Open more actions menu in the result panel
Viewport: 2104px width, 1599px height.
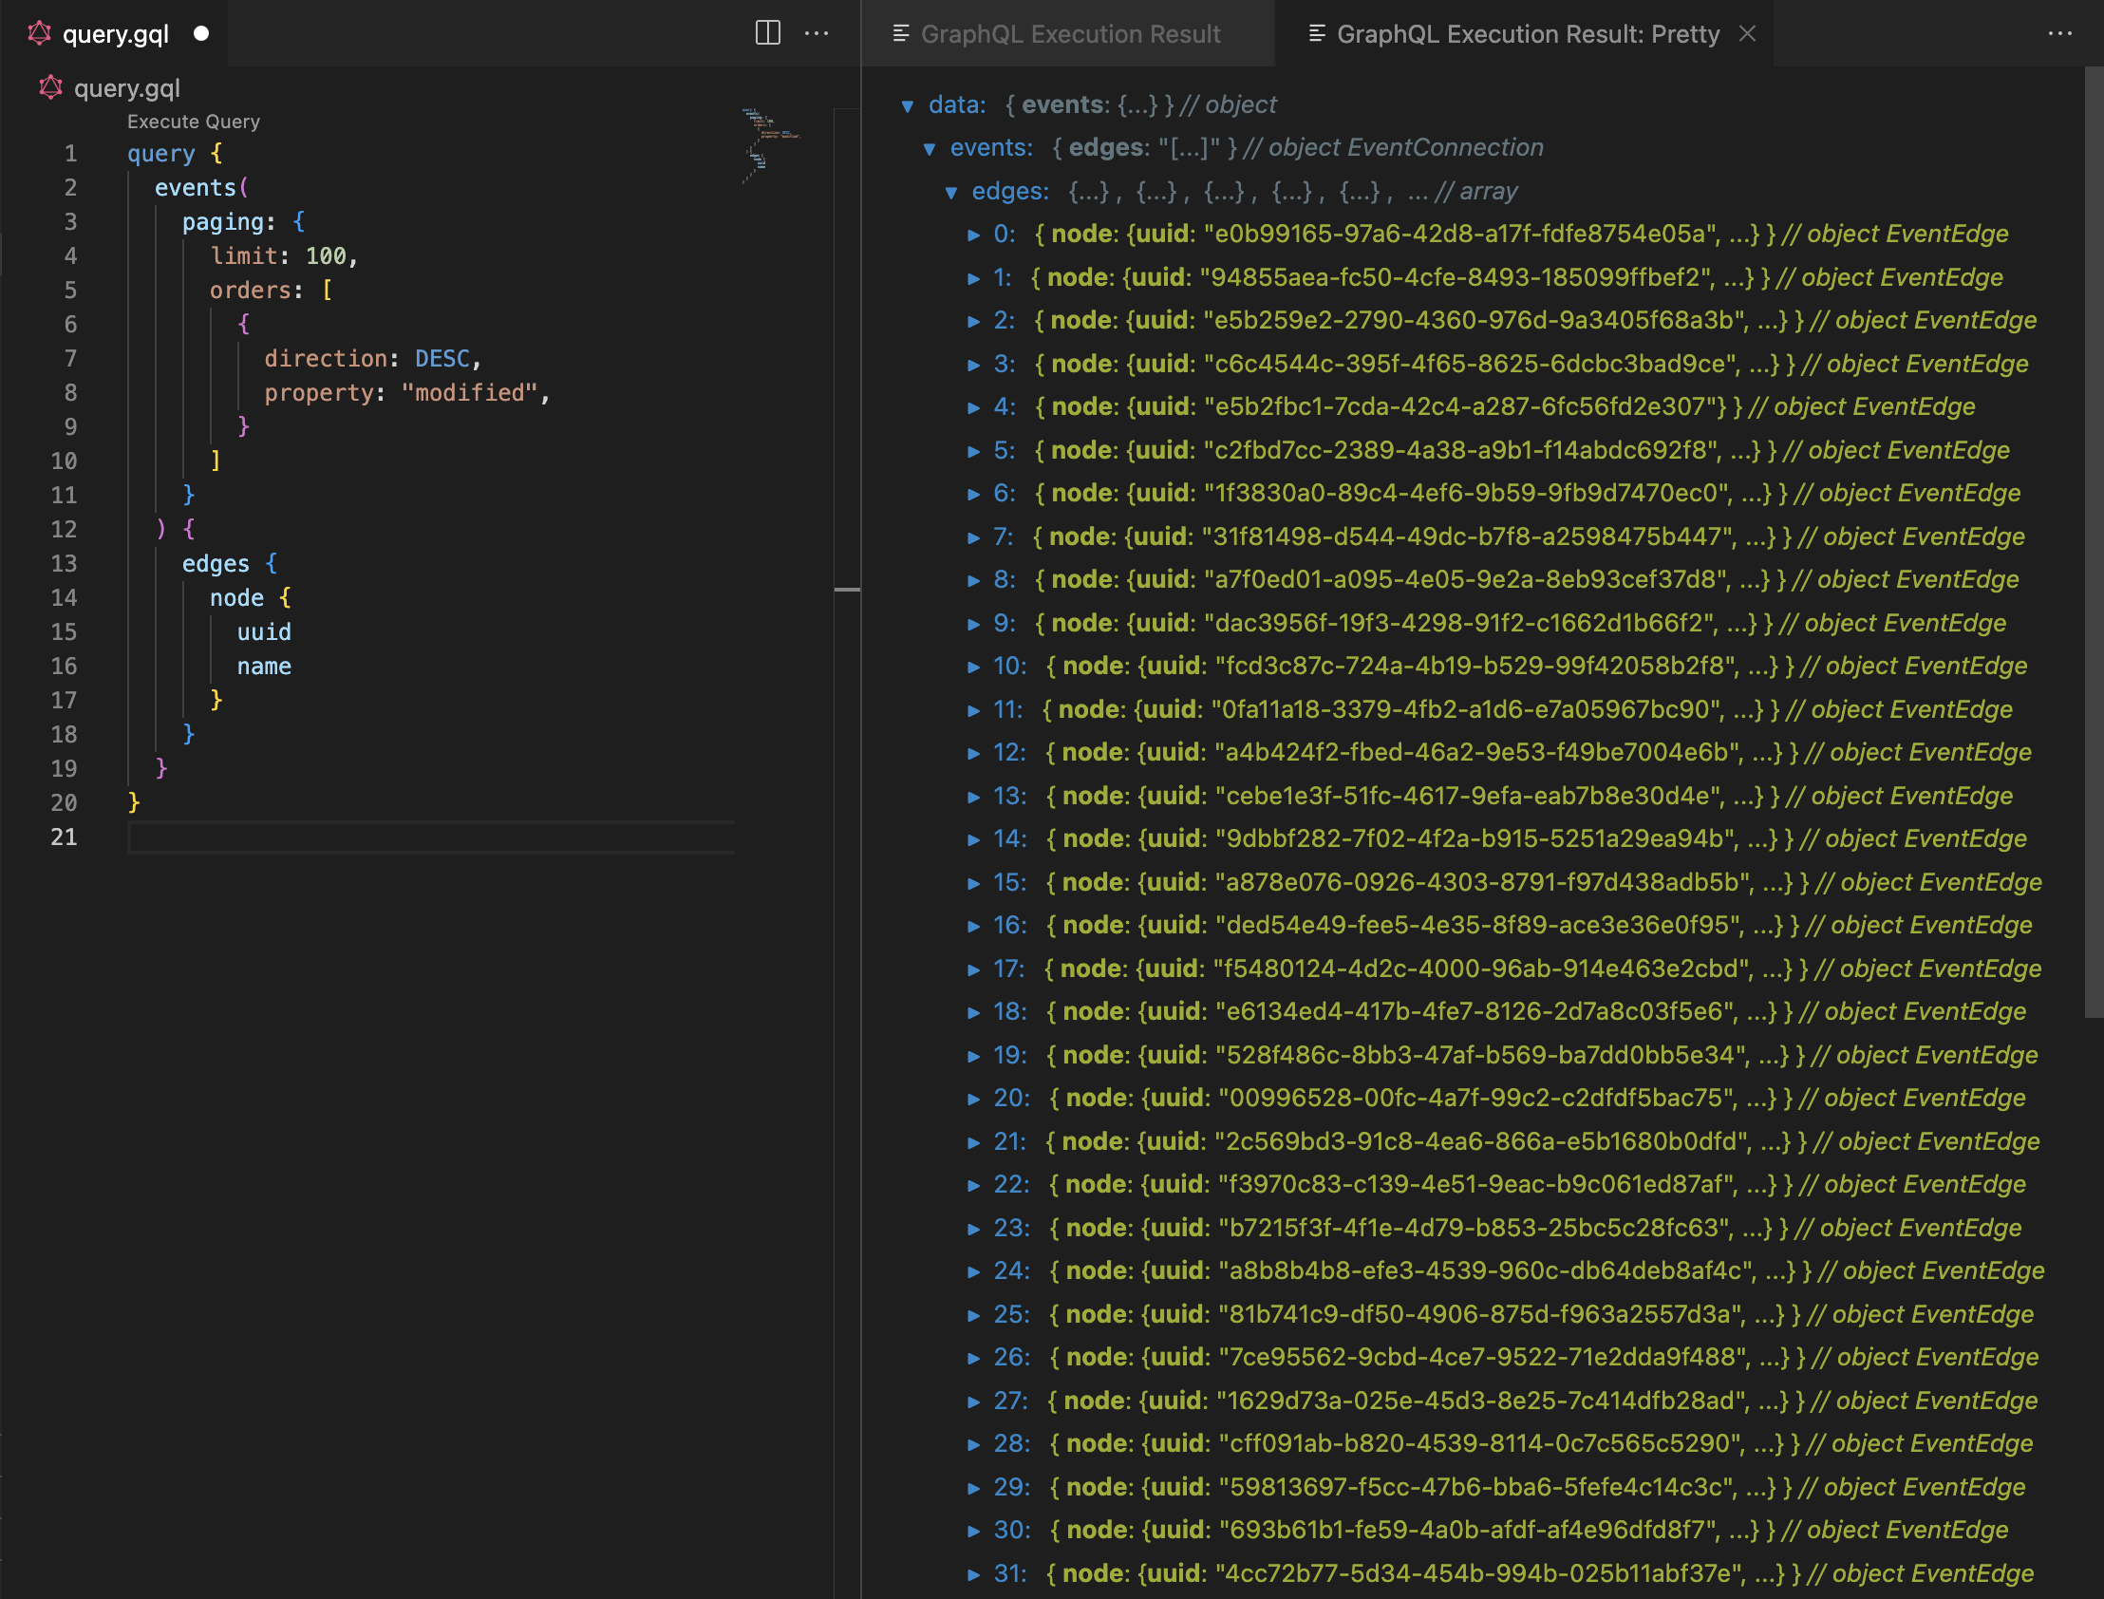(2060, 33)
